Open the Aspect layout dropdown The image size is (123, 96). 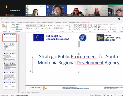[19, 25]
